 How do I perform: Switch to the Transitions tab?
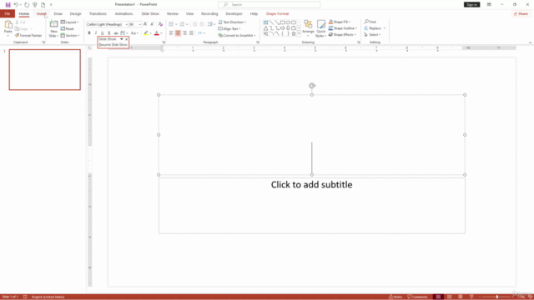coord(98,13)
